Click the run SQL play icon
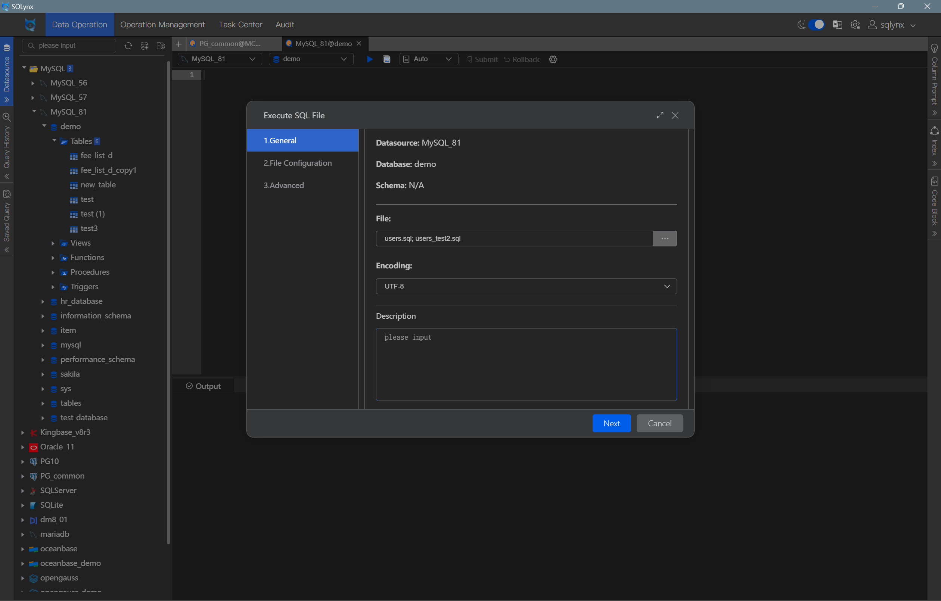The width and height of the screenshot is (941, 601). (x=369, y=59)
